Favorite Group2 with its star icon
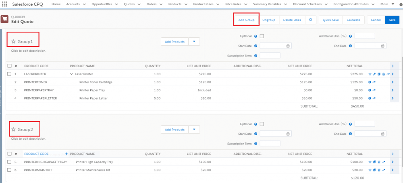This screenshot has height=183, width=403. point(13,130)
